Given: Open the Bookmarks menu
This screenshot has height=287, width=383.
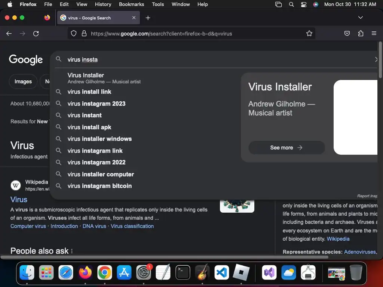Looking at the screenshot, I should pyautogui.click(x=131, y=4).
